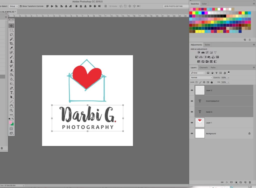Open the Styles panel tab

[x=207, y=45]
